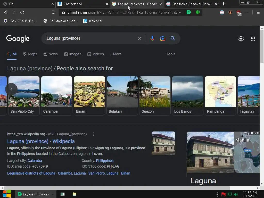264x198 pixels.
Task: Open Deadname Remover extension icon
Action: pyautogui.click(x=222, y=12)
